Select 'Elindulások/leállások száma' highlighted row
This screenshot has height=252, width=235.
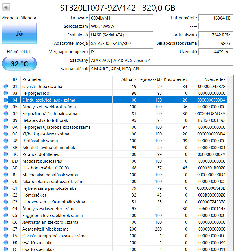(x=117, y=100)
